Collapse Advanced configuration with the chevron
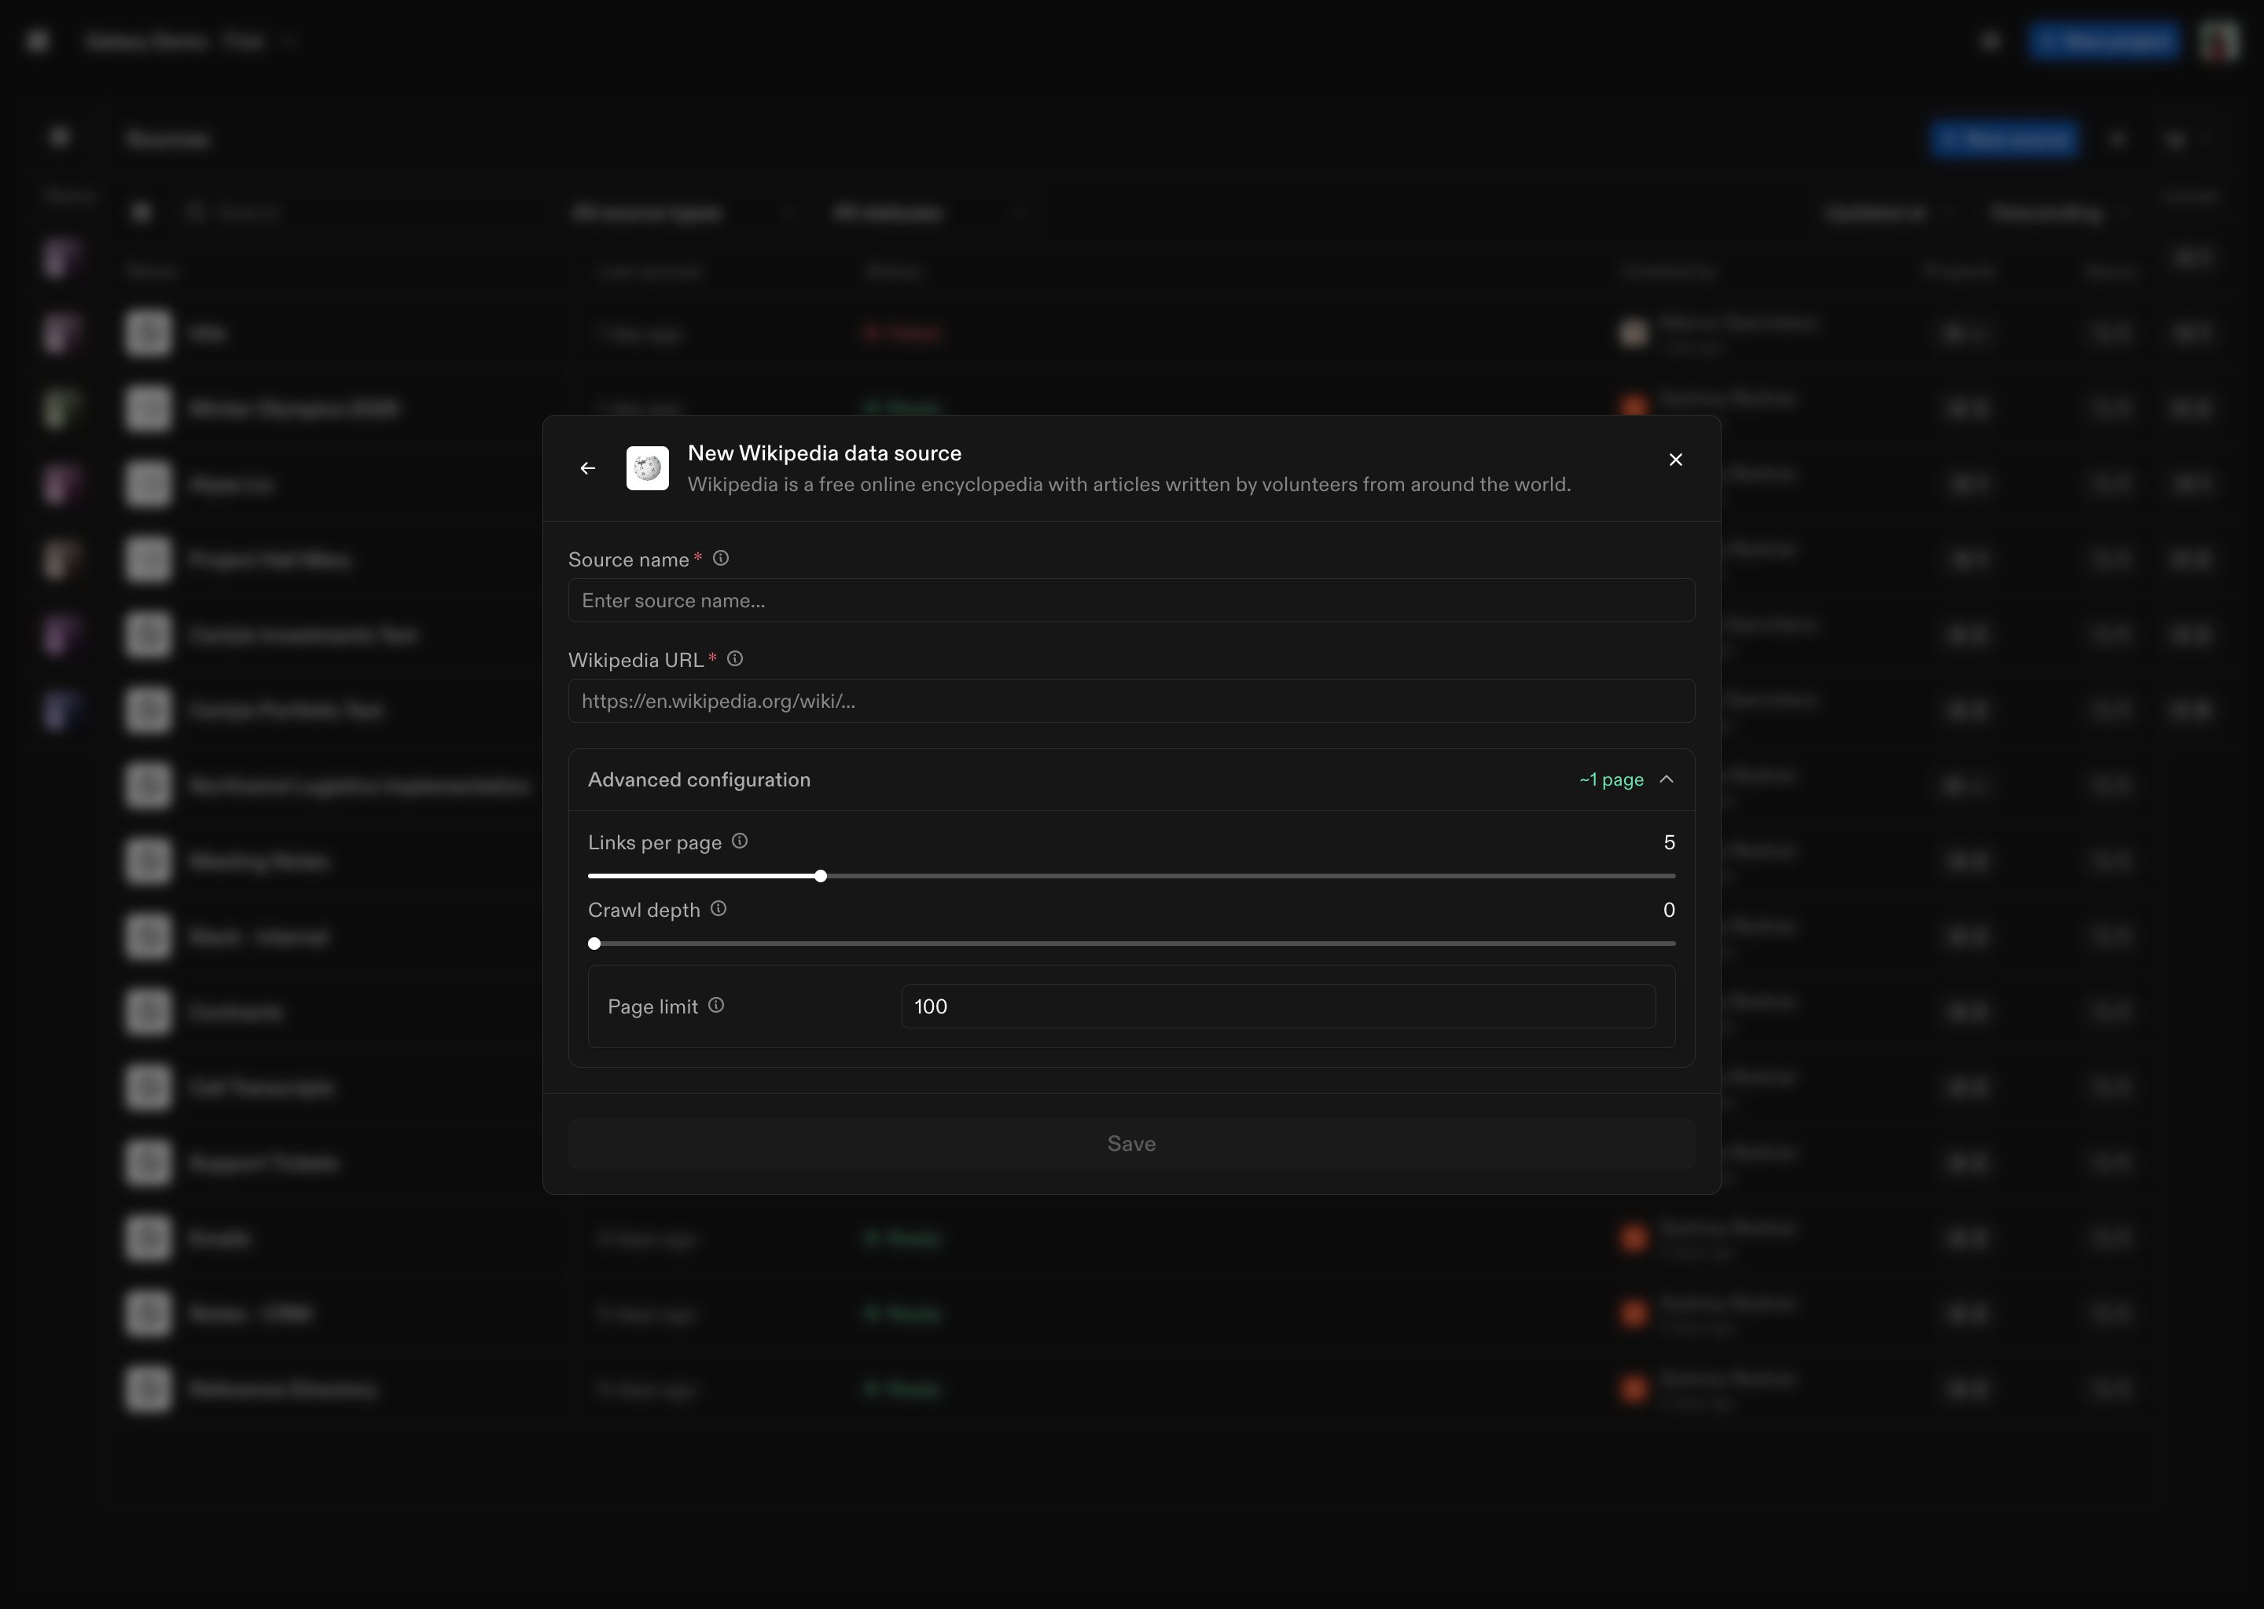The image size is (2264, 1609). coord(1667,779)
